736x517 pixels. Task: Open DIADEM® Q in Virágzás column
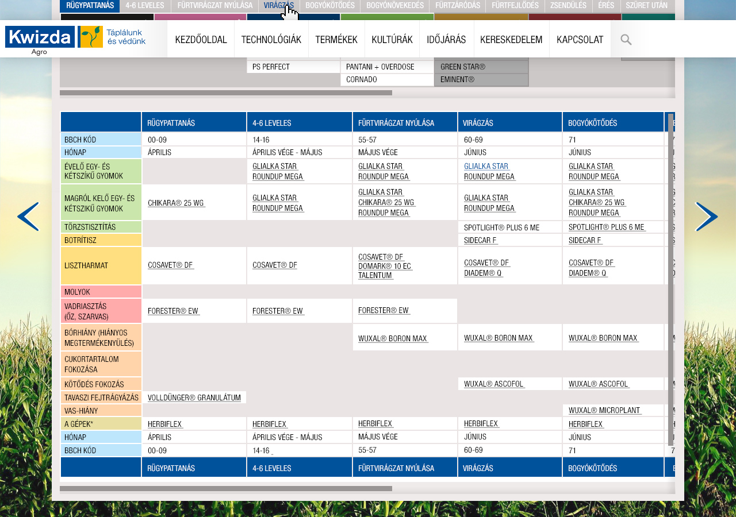point(483,273)
